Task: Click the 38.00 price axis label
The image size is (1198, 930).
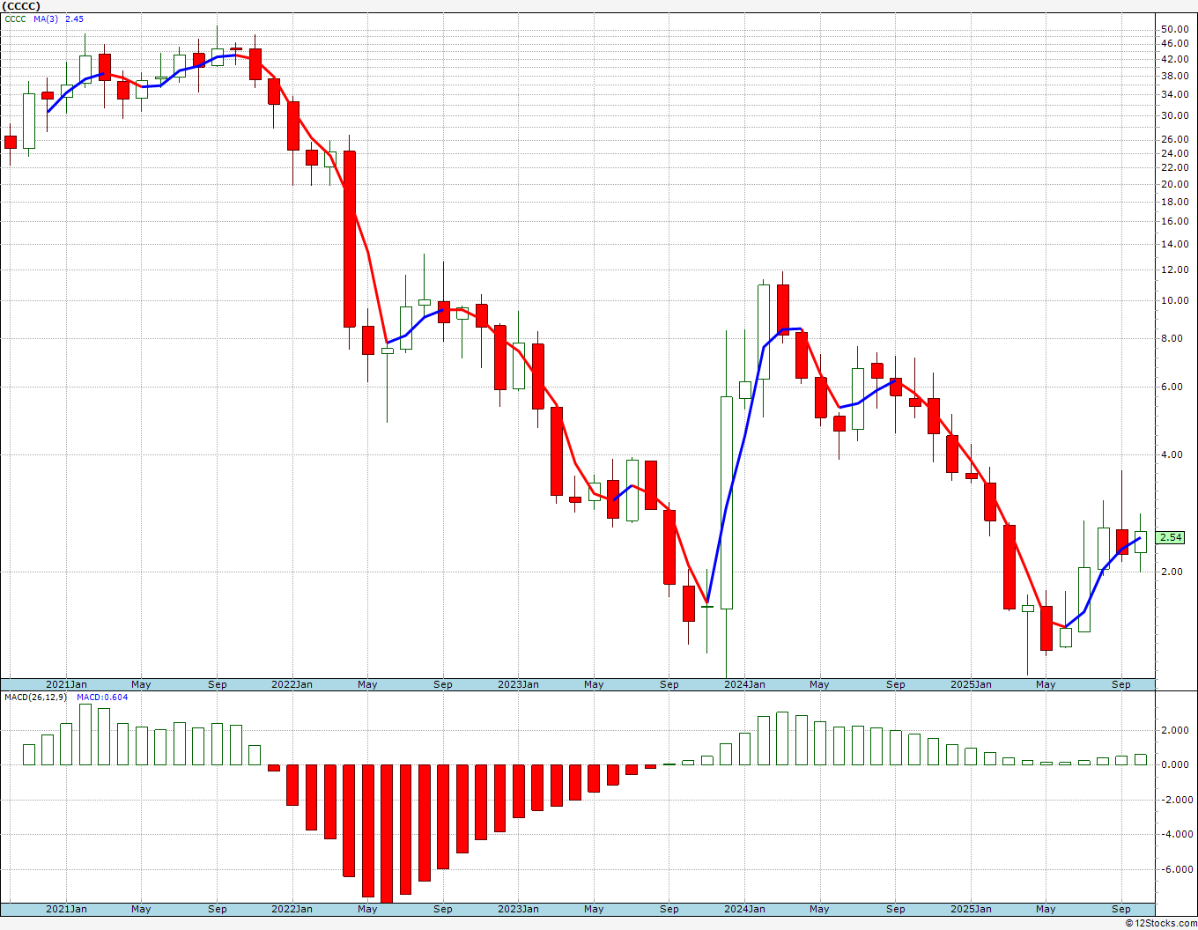Action: point(1175,76)
